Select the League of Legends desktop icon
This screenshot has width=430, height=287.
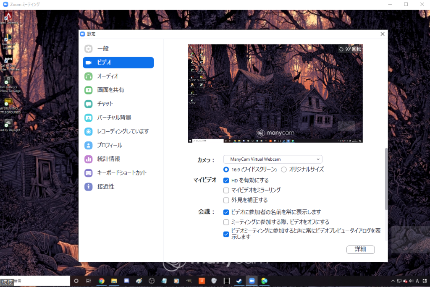coord(8,42)
